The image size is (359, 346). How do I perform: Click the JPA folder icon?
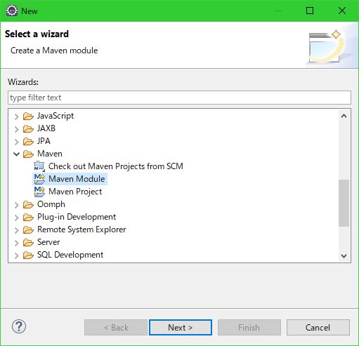pos(28,141)
